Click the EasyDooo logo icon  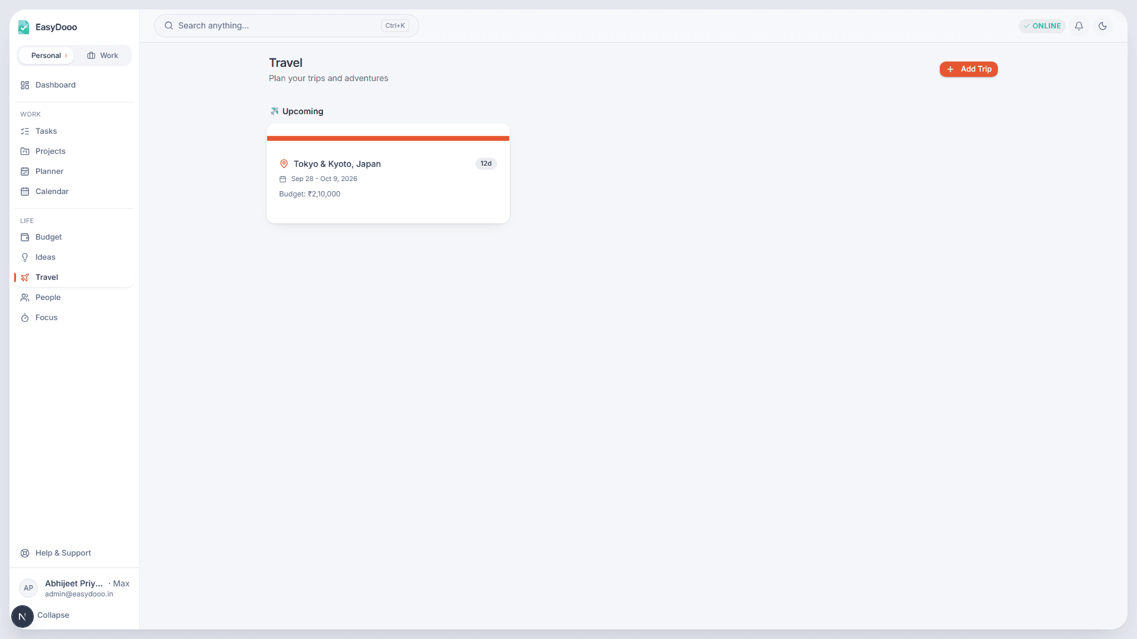24,27
